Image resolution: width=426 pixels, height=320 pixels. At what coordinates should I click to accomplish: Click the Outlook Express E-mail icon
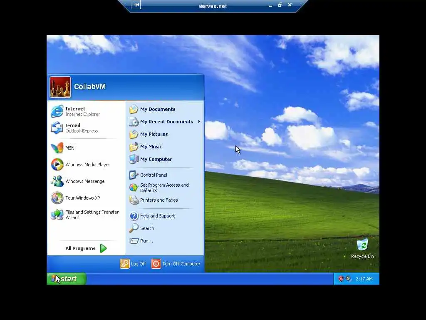57,128
